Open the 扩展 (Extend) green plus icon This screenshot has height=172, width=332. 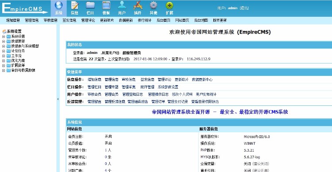coord(170,8)
